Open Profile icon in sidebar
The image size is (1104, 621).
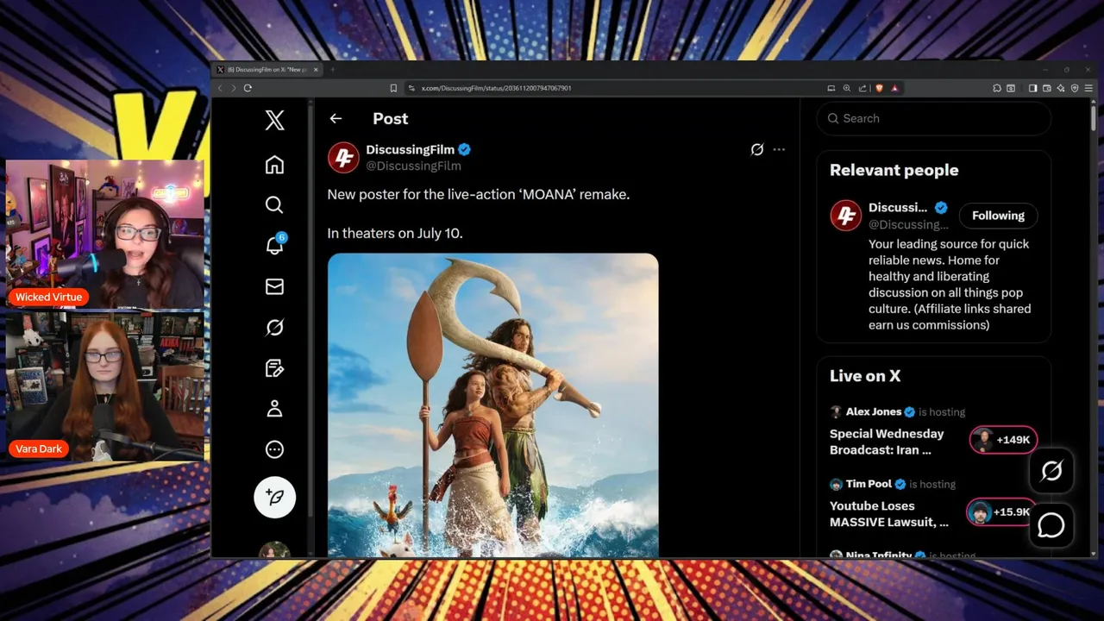(x=274, y=409)
